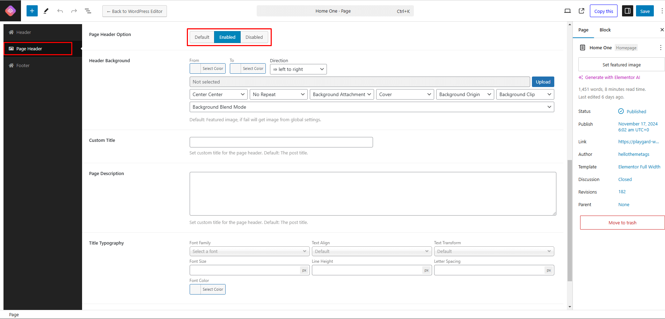Open the Header options section

[x=43, y=32]
